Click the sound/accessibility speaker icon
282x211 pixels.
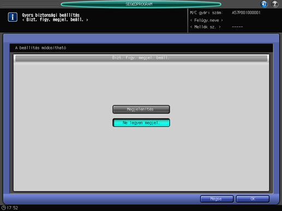264,4
